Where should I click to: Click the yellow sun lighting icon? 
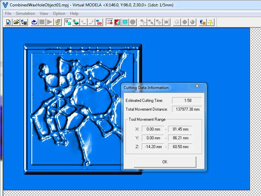tap(210, 22)
